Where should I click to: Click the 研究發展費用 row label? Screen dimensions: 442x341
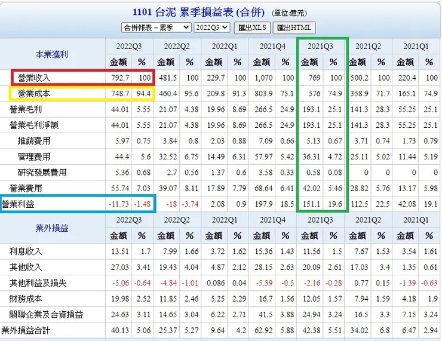click(x=42, y=172)
